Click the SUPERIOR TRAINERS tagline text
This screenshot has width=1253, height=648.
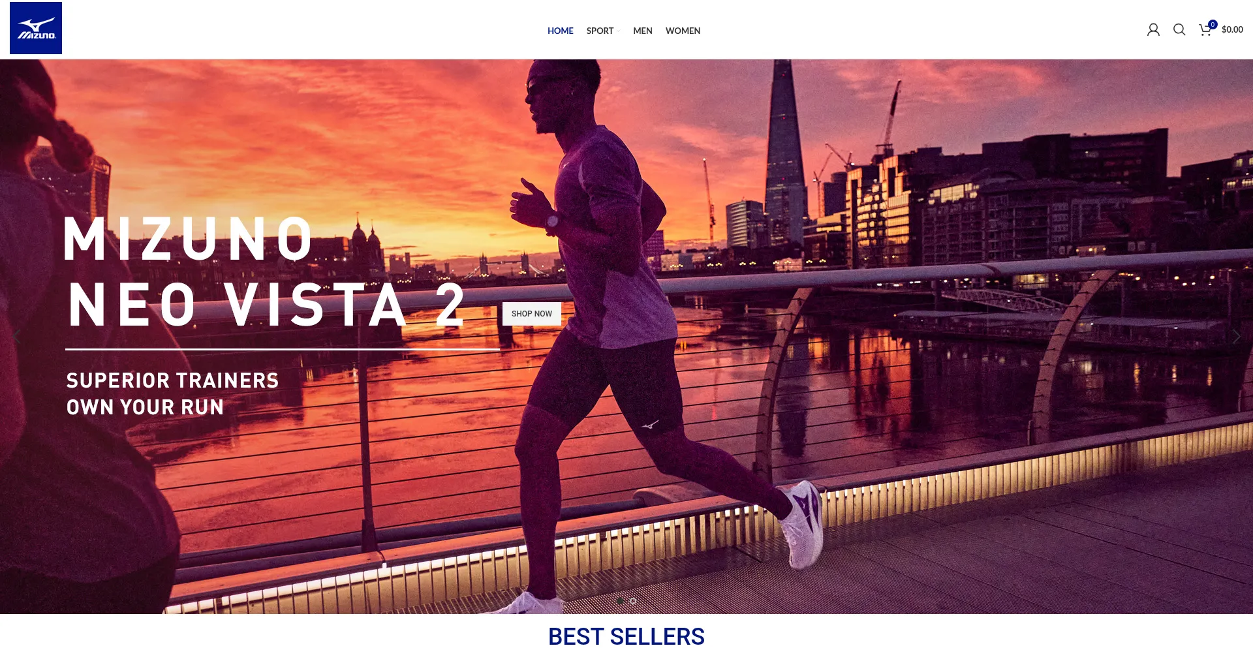coord(172,380)
